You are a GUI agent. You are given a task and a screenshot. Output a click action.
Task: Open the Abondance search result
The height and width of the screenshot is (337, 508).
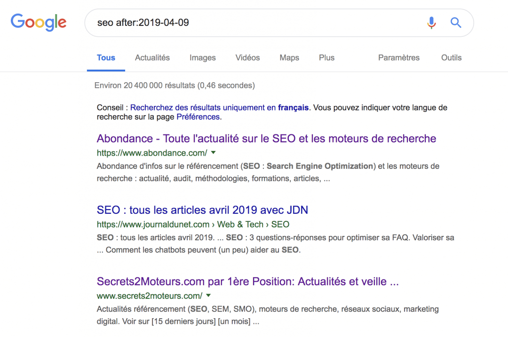pos(266,138)
